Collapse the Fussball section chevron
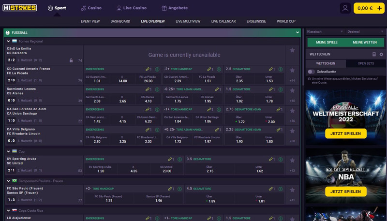 [x=298, y=32]
